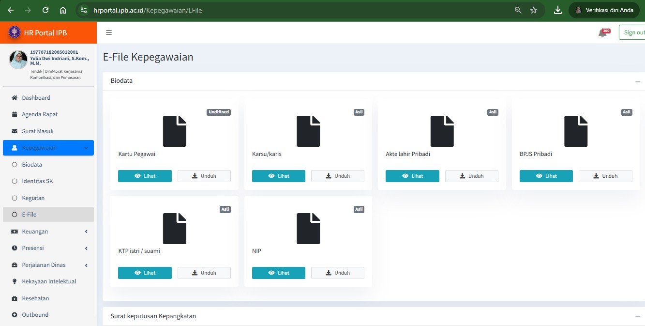The height and width of the screenshot is (326, 645).
Task: Click Unduh button for BPJS Pribadi
Action: click(x=605, y=176)
